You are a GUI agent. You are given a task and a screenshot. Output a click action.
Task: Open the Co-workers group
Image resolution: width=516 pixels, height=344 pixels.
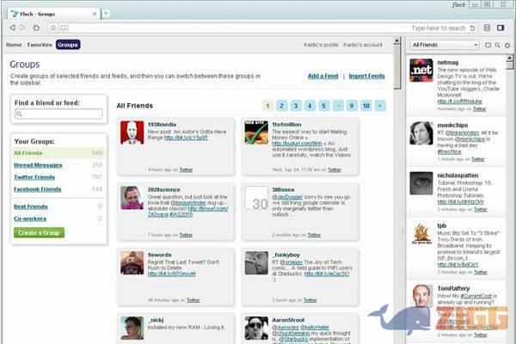pos(30,218)
